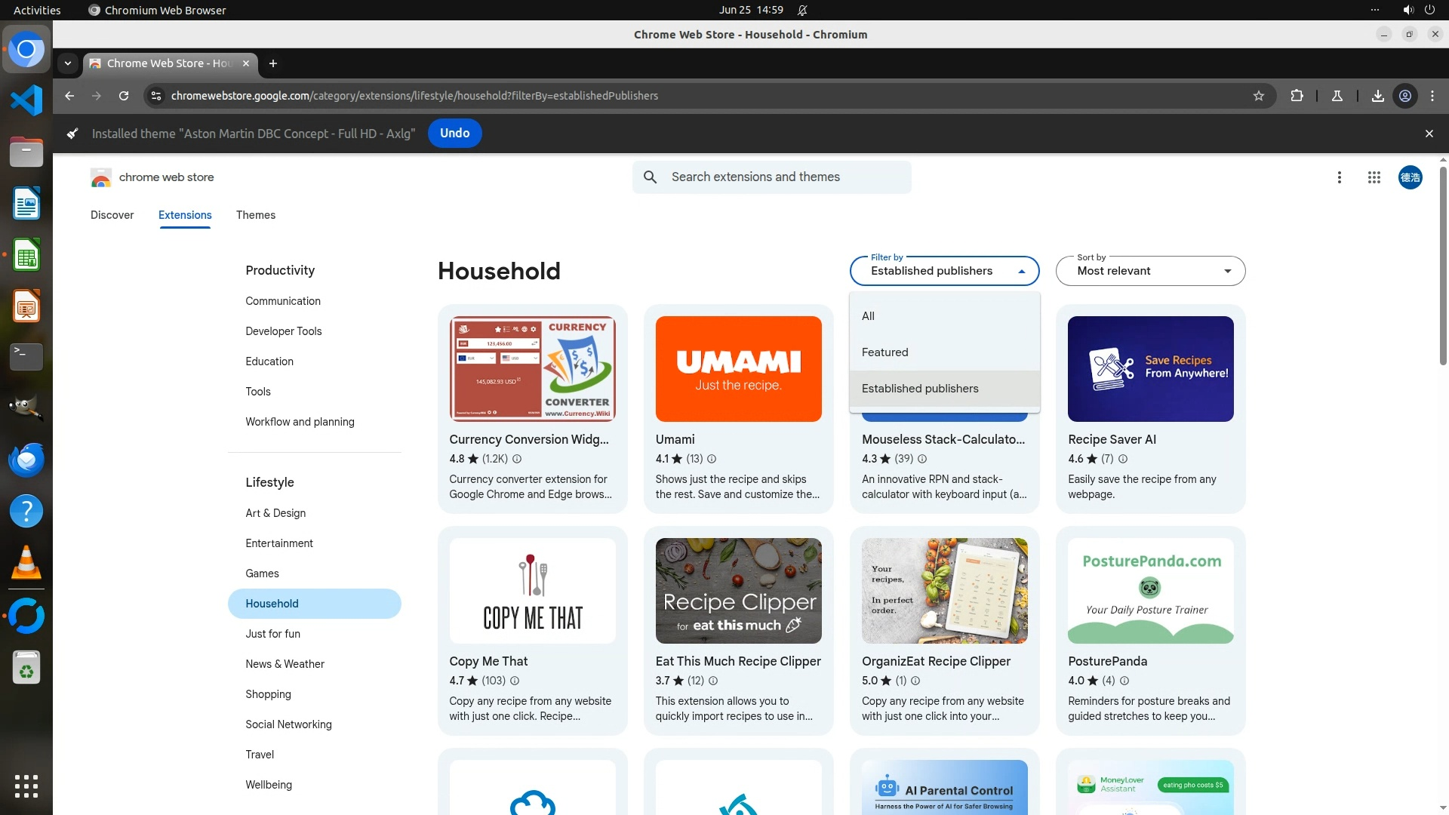This screenshot has width=1449, height=815.
Task: Expand the 'Sort by' Most relevant dropdown
Action: point(1150,271)
